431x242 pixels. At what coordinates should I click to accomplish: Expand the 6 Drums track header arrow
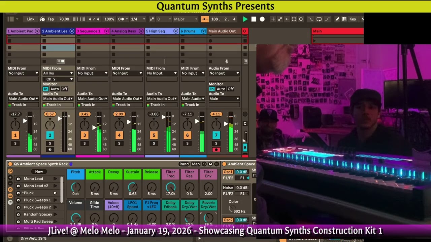203,31
